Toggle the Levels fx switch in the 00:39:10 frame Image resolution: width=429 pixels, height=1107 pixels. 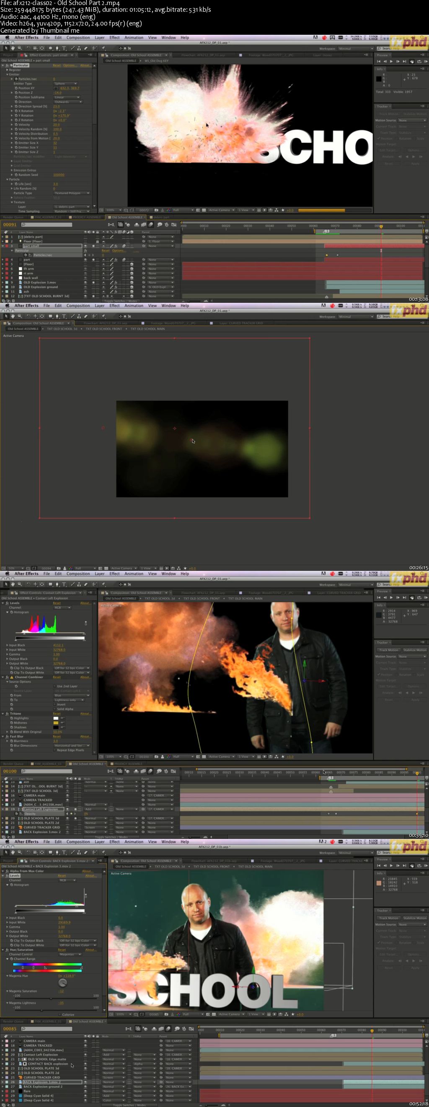[7, 604]
